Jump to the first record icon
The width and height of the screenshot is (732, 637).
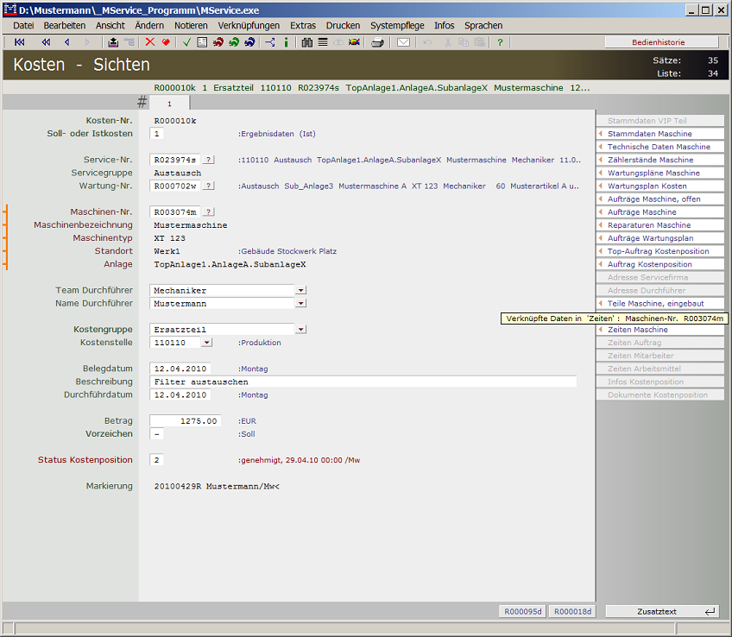20,42
